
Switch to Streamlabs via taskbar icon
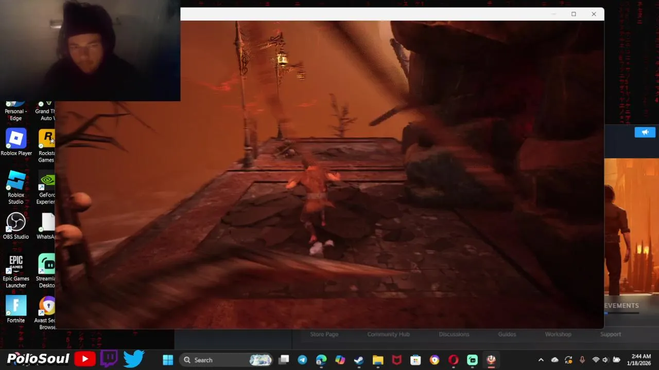point(472,360)
